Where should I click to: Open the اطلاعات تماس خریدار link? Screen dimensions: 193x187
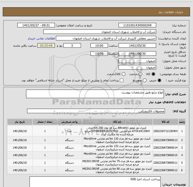pyautogui.click(x=41, y=38)
